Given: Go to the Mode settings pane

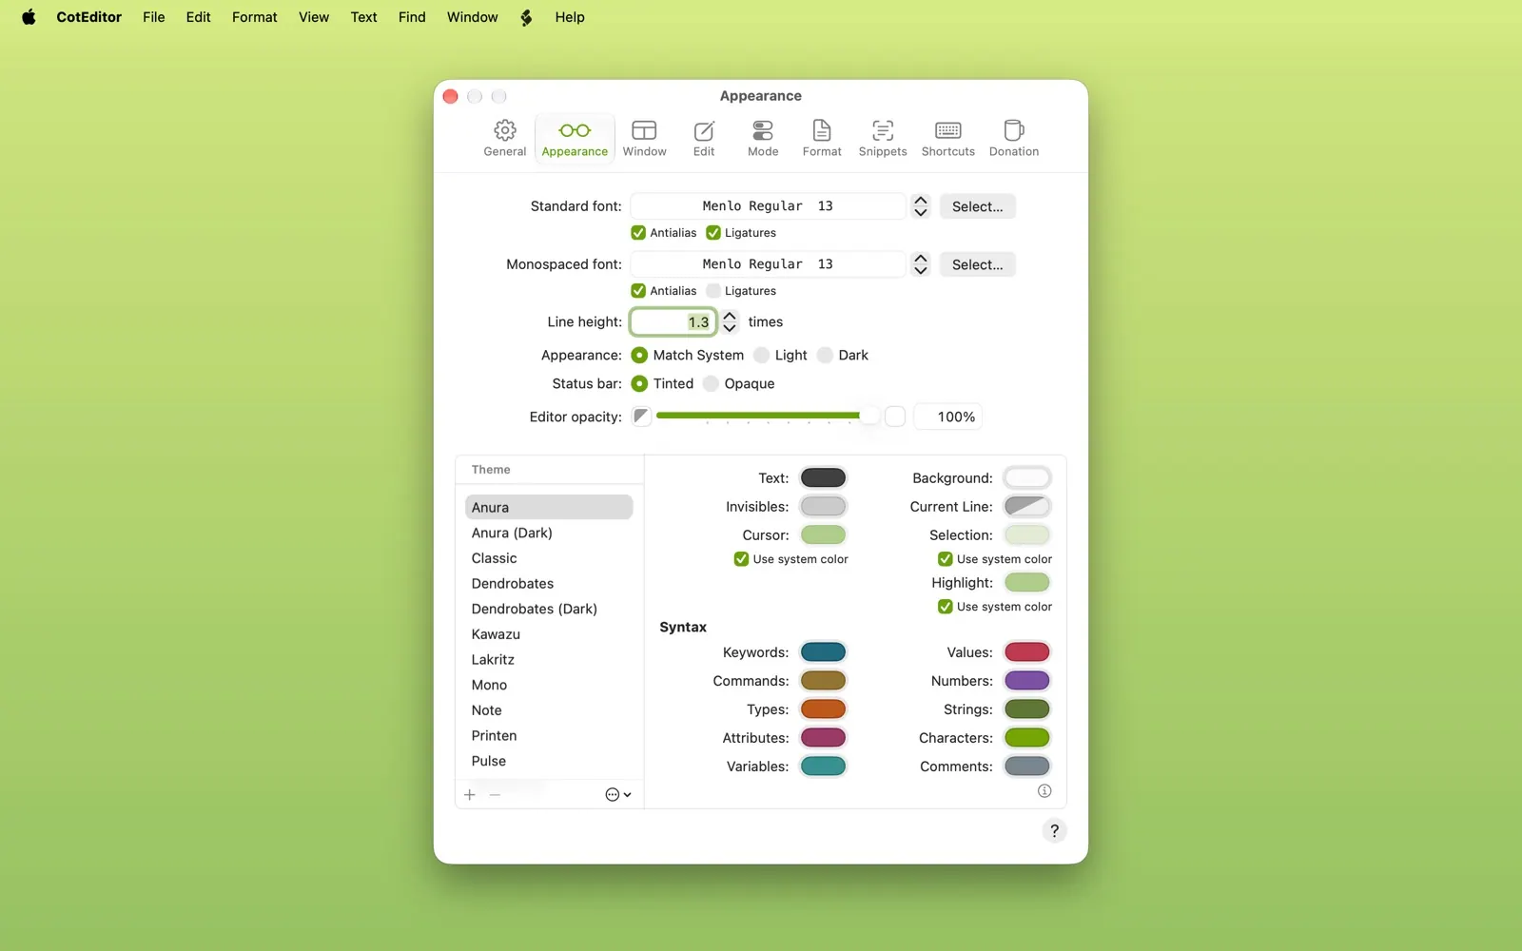Looking at the screenshot, I should click(x=763, y=138).
